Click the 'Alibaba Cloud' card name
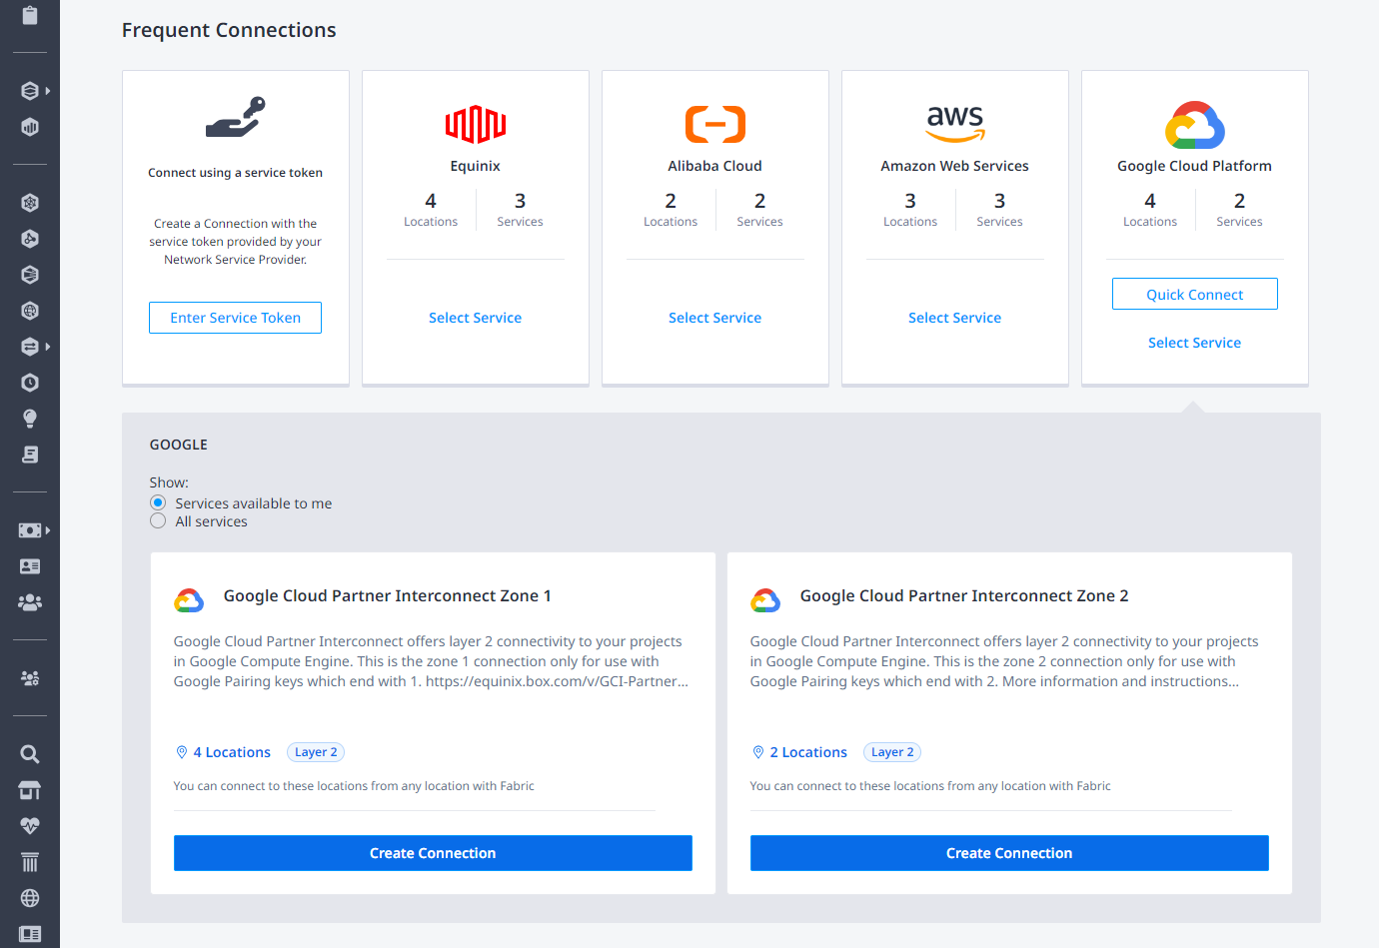The height and width of the screenshot is (948, 1379). (x=715, y=166)
